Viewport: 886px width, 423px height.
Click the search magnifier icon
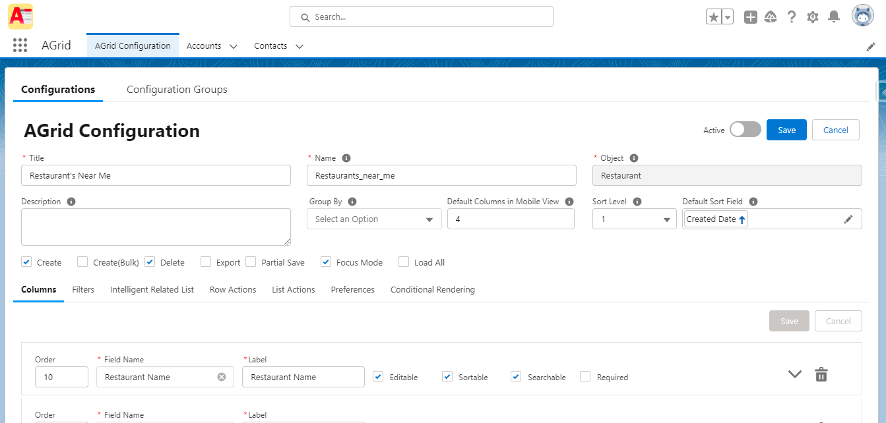[305, 17]
